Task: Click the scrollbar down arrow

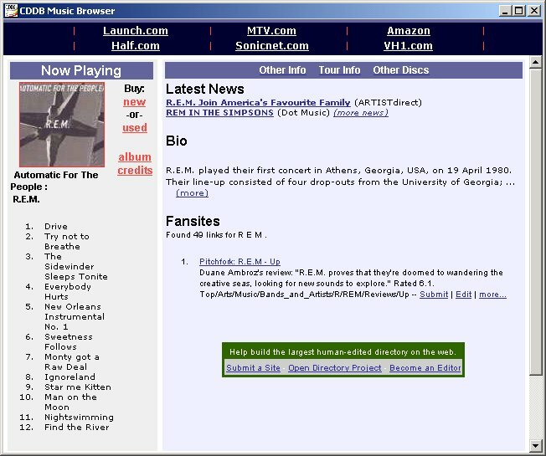Action: coord(535,446)
